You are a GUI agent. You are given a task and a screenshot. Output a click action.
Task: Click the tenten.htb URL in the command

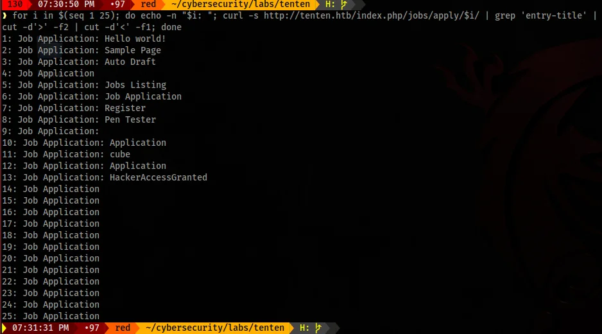371,16
